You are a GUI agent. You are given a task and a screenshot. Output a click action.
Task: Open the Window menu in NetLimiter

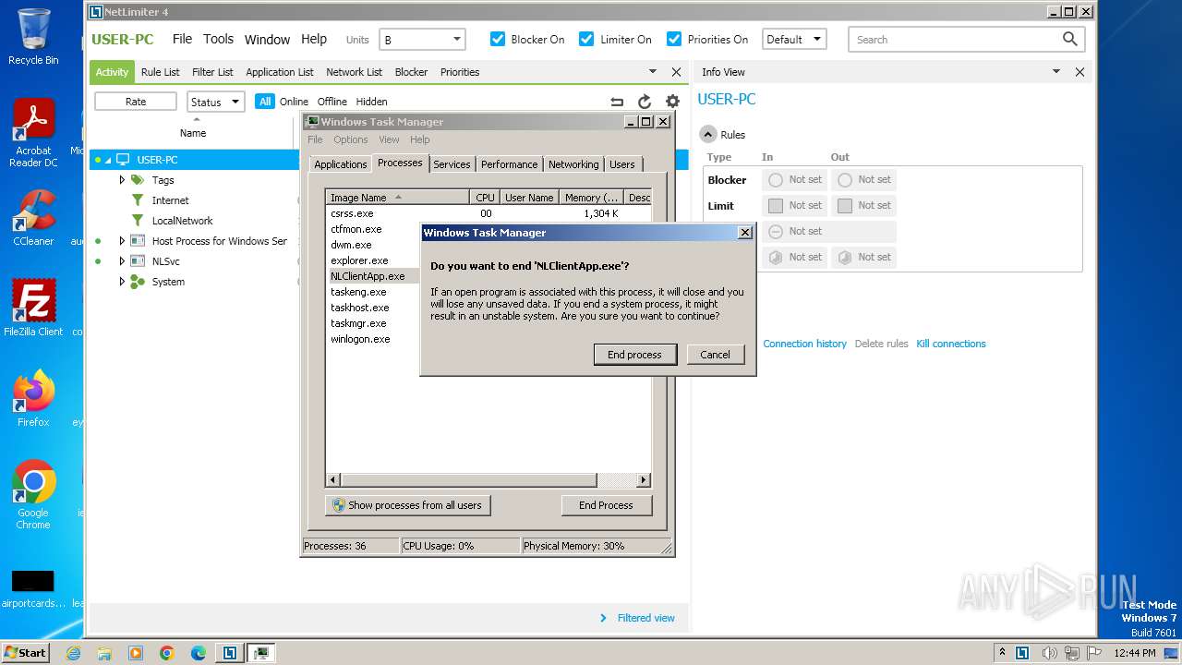[267, 39]
